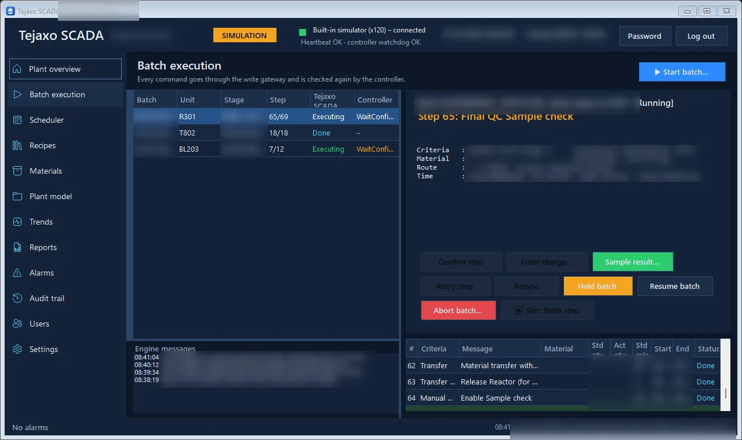Go to Batch execution in sidebar
742x440 pixels.
(66, 94)
